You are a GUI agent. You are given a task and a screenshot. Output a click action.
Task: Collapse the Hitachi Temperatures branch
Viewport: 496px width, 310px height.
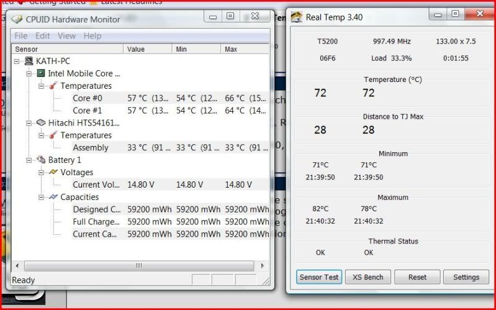(41, 135)
